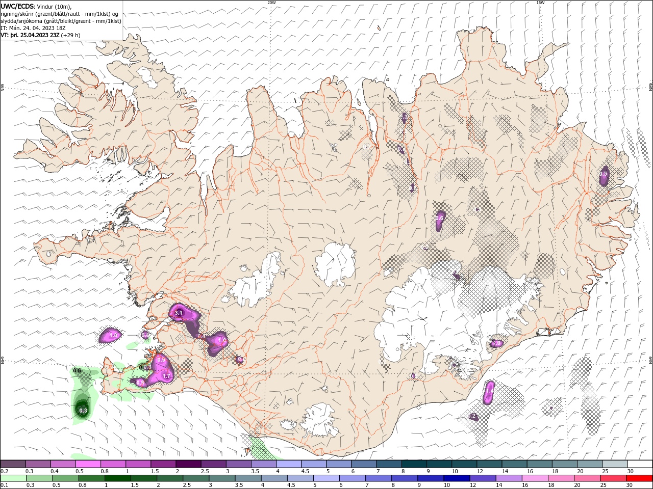This screenshot has height=489, width=653.
Task: Click the 'slydda/snjókoma' legend description line
Action: click(61, 21)
